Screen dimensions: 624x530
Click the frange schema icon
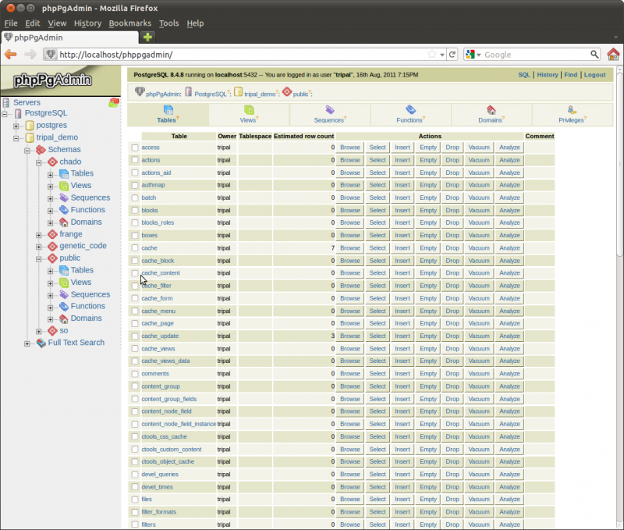point(52,234)
